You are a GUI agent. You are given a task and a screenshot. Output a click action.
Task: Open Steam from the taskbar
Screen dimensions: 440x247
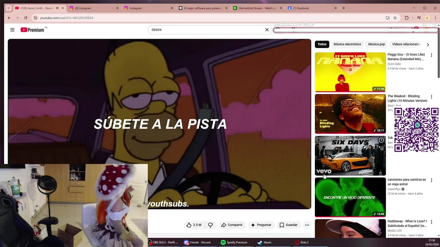click(x=264, y=243)
